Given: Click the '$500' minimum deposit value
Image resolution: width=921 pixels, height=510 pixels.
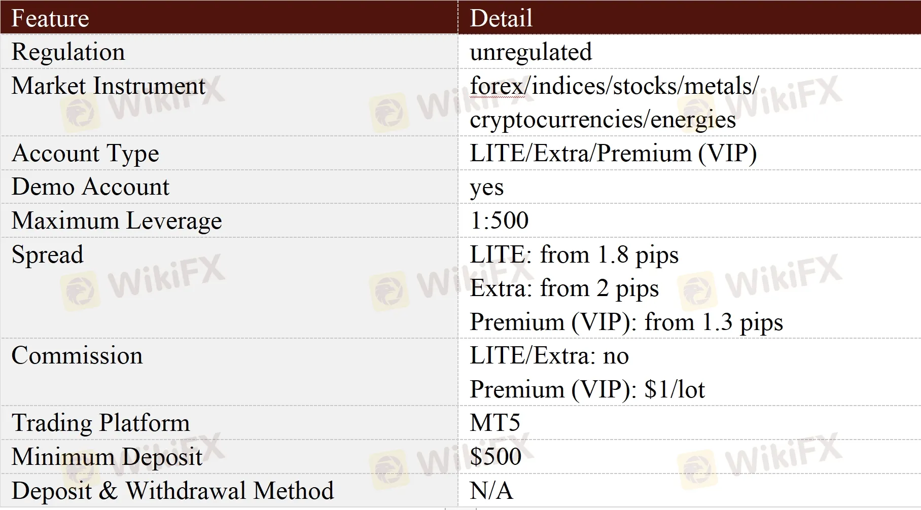Looking at the screenshot, I should pos(495,457).
